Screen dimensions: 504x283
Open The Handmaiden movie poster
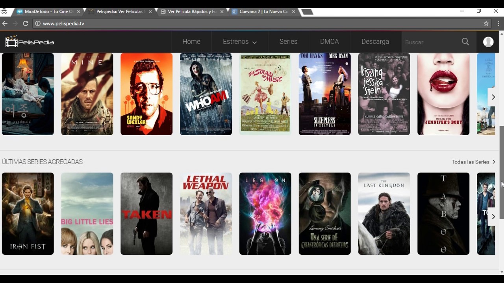tap(28, 94)
